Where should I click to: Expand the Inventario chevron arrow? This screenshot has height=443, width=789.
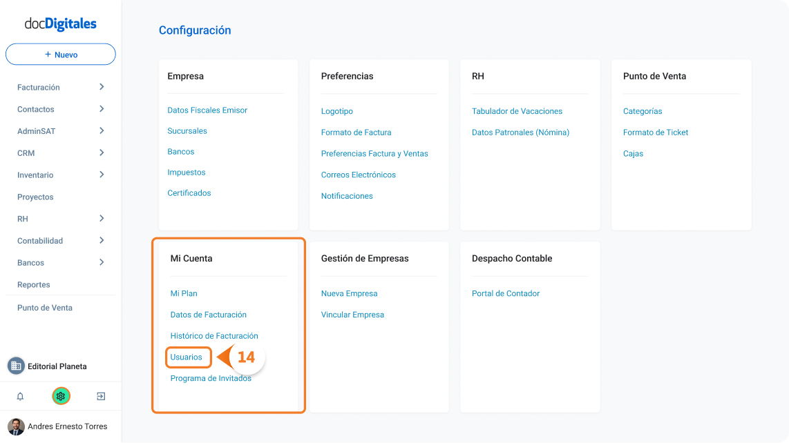(102, 175)
